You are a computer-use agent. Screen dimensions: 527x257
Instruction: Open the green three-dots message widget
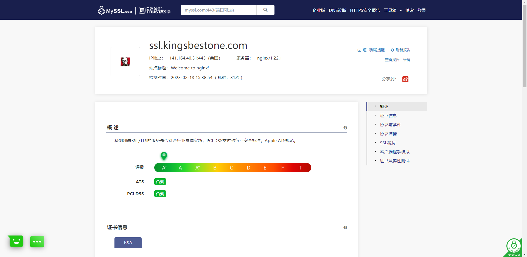[x=37, y=242]
